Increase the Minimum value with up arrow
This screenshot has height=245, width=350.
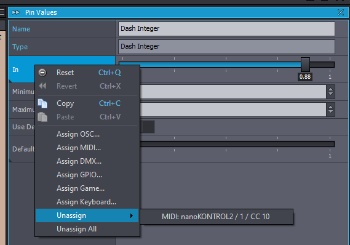(x=330, y=89)
